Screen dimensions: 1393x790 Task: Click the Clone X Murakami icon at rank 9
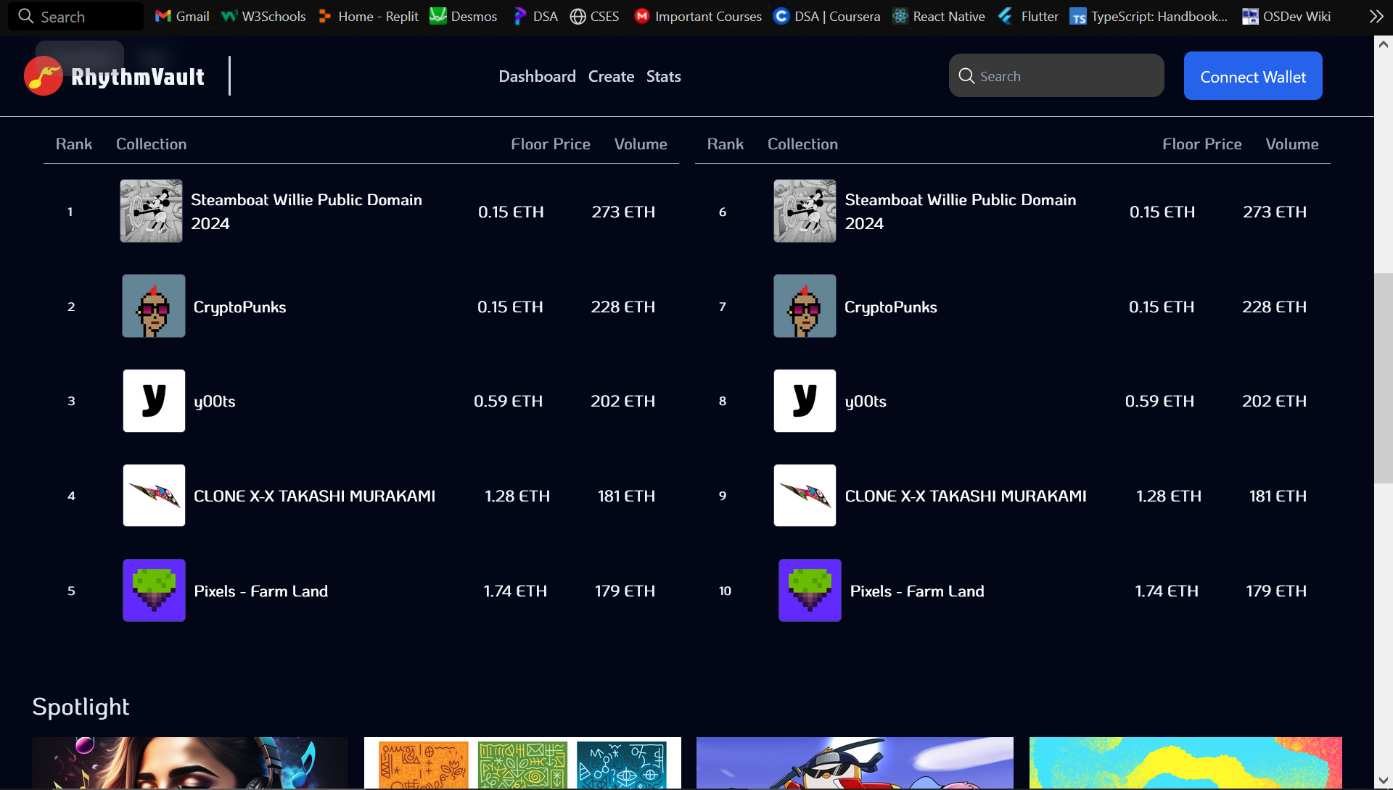pyautogui.click(x=805, y=496)
